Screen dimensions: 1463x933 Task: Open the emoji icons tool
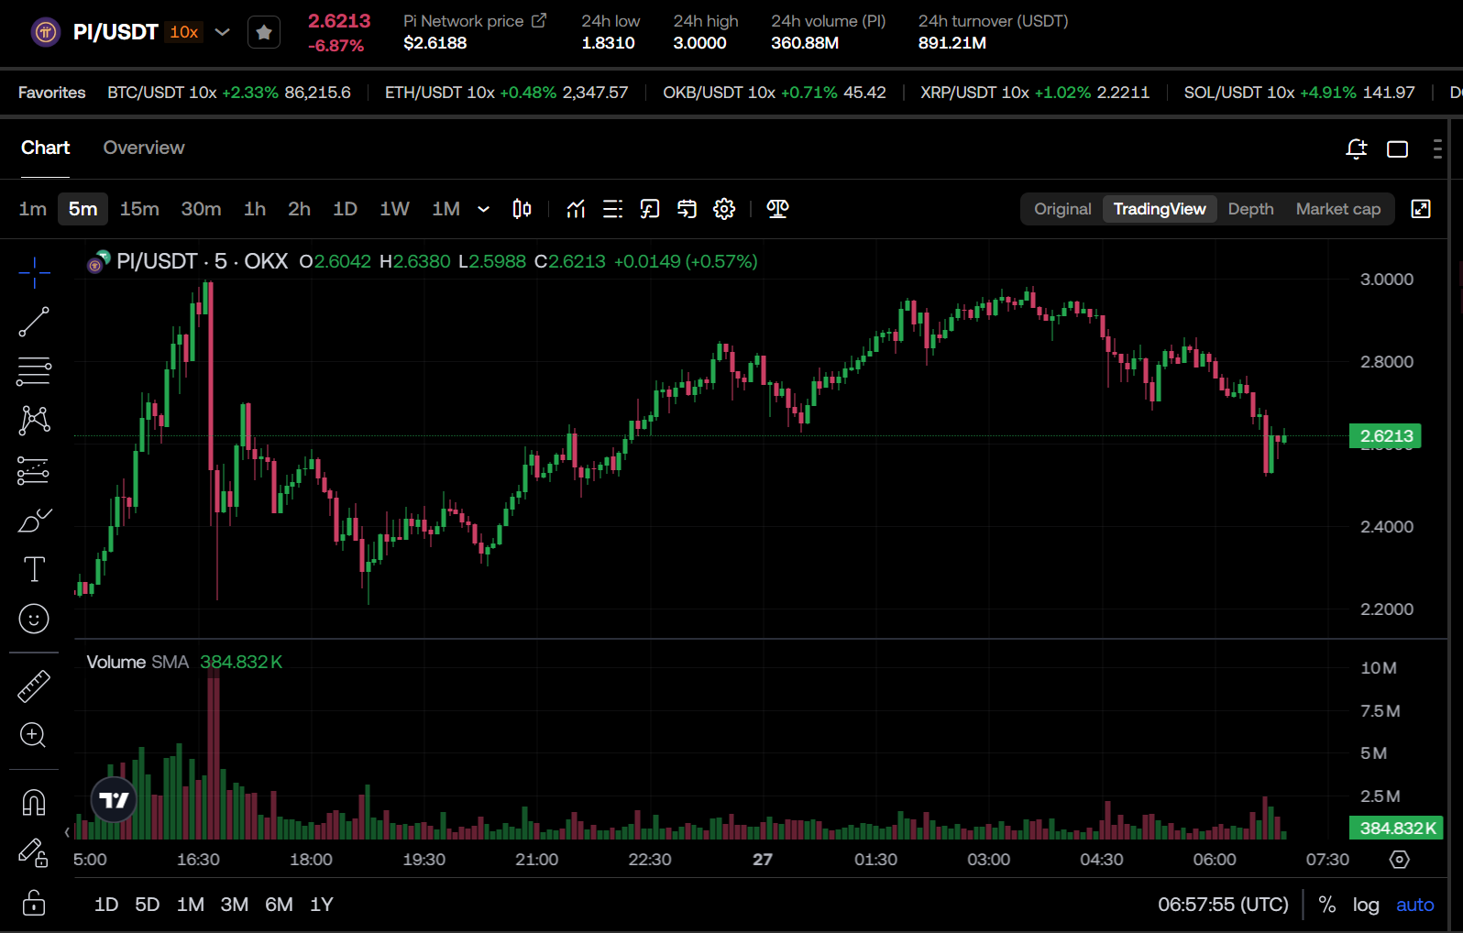click(34, 619)
